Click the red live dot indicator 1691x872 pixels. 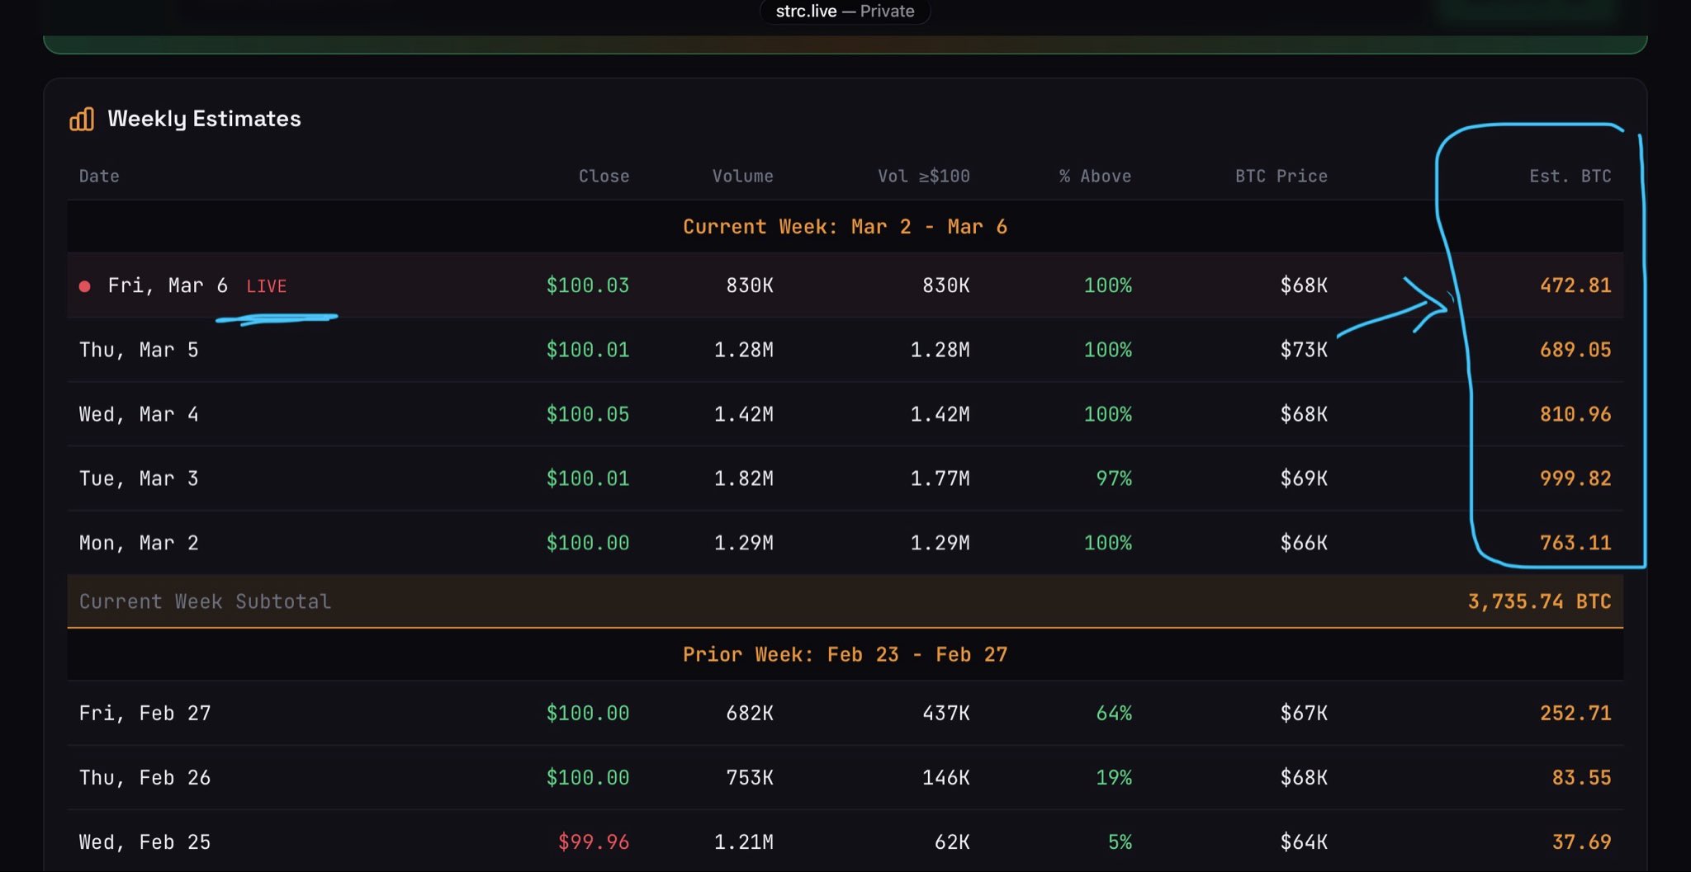84,286
